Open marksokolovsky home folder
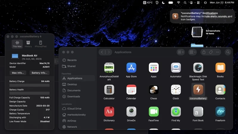The width and height of the screenshot is (238, 134). [x=78, y=115]
